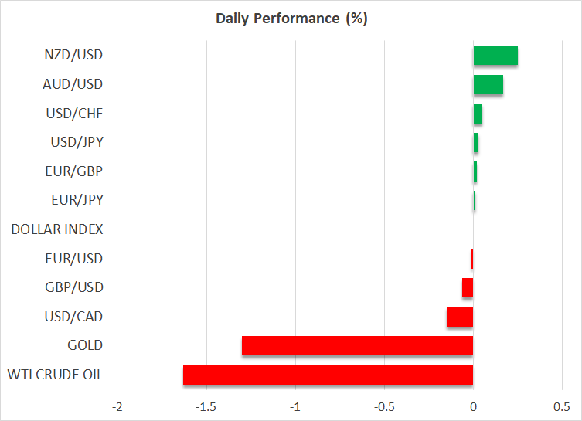Select the GOLD axis label
The height and width of the screenshot is (421, 582).
pos(85,345)
